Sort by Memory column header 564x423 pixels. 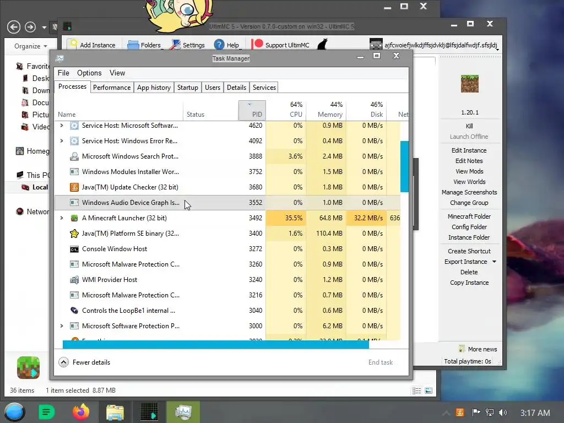coord(326,110)
